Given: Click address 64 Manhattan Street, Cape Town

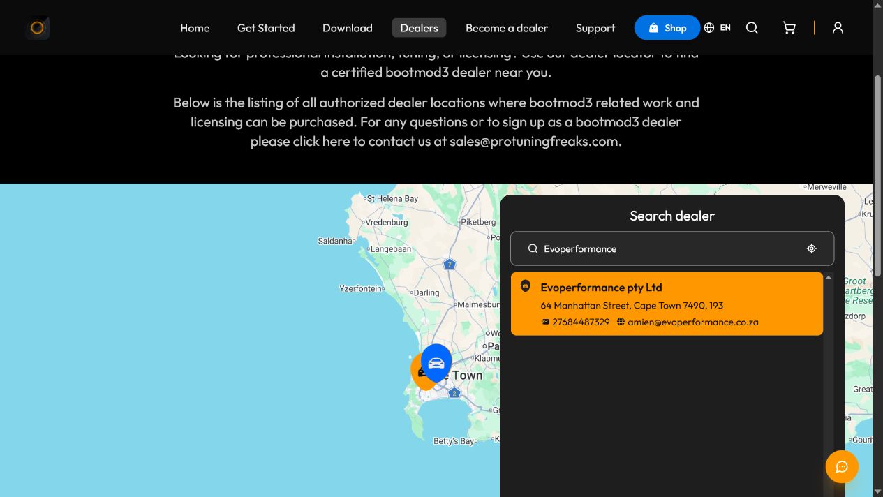Looking at the screenshot, I should tap(632, 305).
